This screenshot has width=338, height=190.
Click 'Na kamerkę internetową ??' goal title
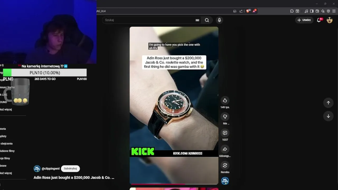pyautogui.click(x=43, y=66)
